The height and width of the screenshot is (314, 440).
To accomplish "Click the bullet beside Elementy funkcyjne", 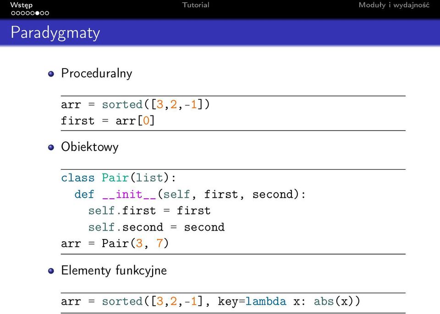I will (x=51, y=271).
